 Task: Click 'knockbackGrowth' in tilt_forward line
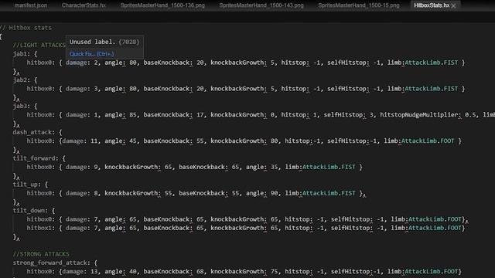131,167
